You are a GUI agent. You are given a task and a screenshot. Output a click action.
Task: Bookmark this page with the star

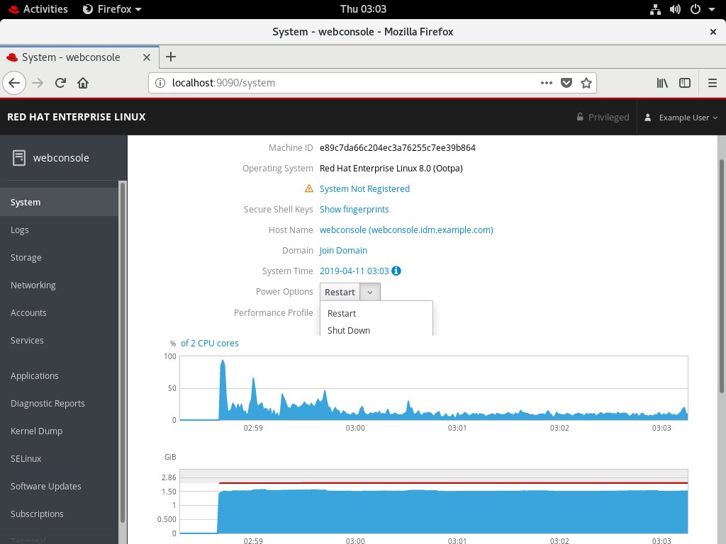(x=586, y=84)
